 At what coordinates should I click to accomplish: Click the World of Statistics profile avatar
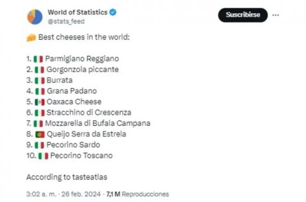point(35,17)
